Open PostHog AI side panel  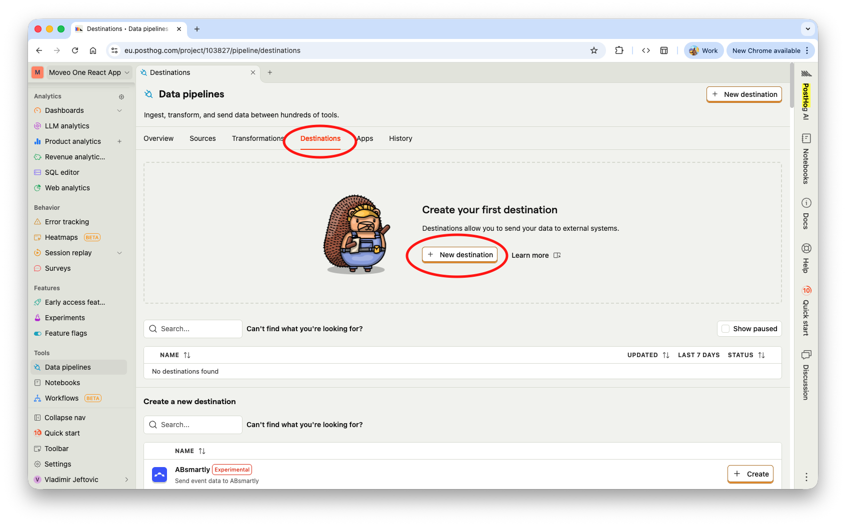click(x=806, y=95)
